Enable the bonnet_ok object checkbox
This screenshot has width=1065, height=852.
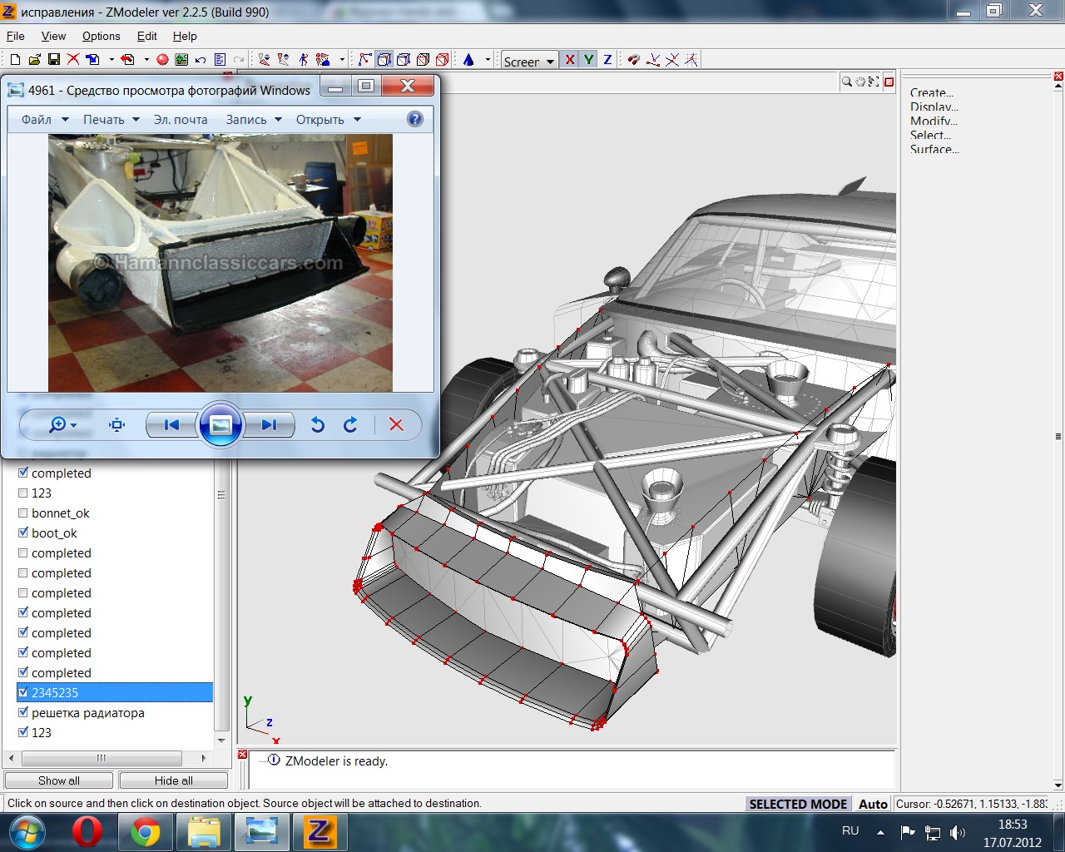[x=23, y=513]
